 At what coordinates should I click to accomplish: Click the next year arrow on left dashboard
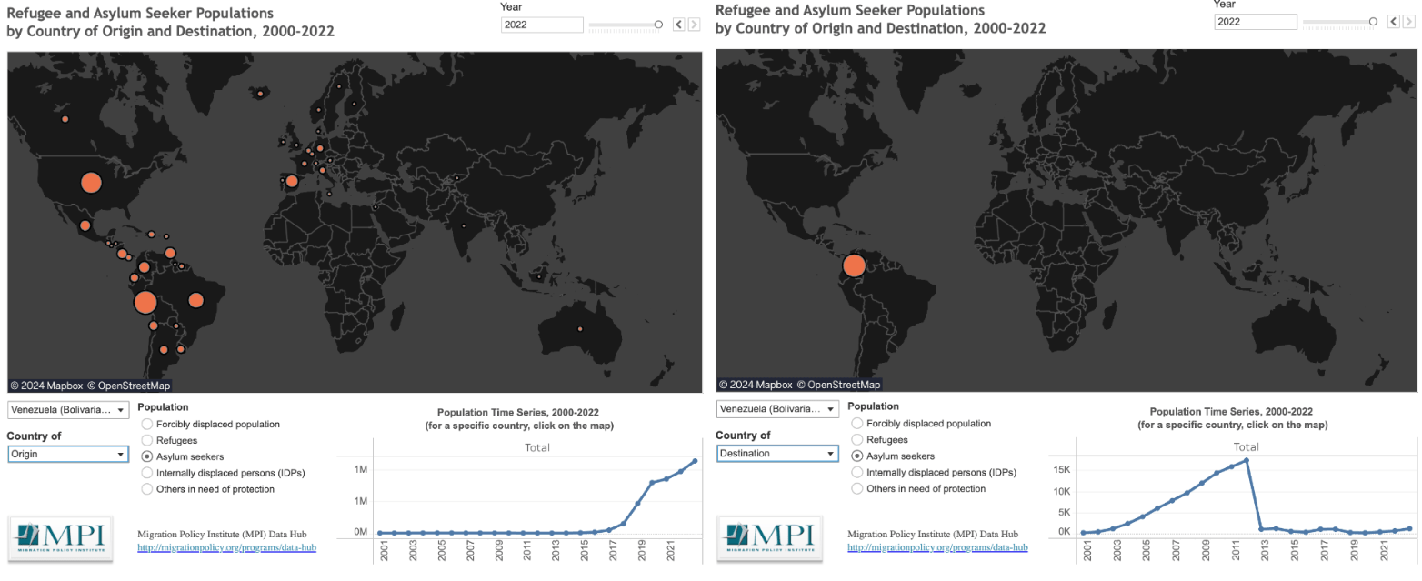point(695,25)
